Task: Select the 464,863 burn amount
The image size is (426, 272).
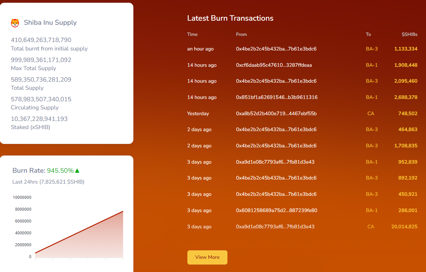Action: 408,129
